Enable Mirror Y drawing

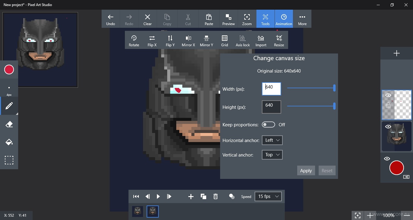[x=207, y=40]
